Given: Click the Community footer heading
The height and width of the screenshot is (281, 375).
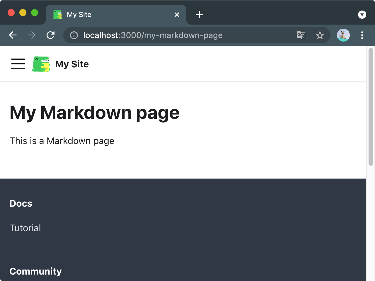Looking at the screenshot, I should click(35, 271).
